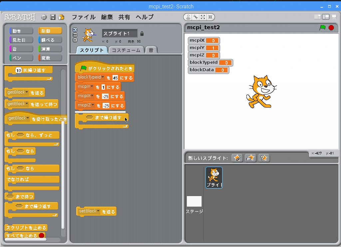The height and width of the screenshot is (247, 341).
Task: Switch to the 音 tab
Action: (x=151, y=50)
